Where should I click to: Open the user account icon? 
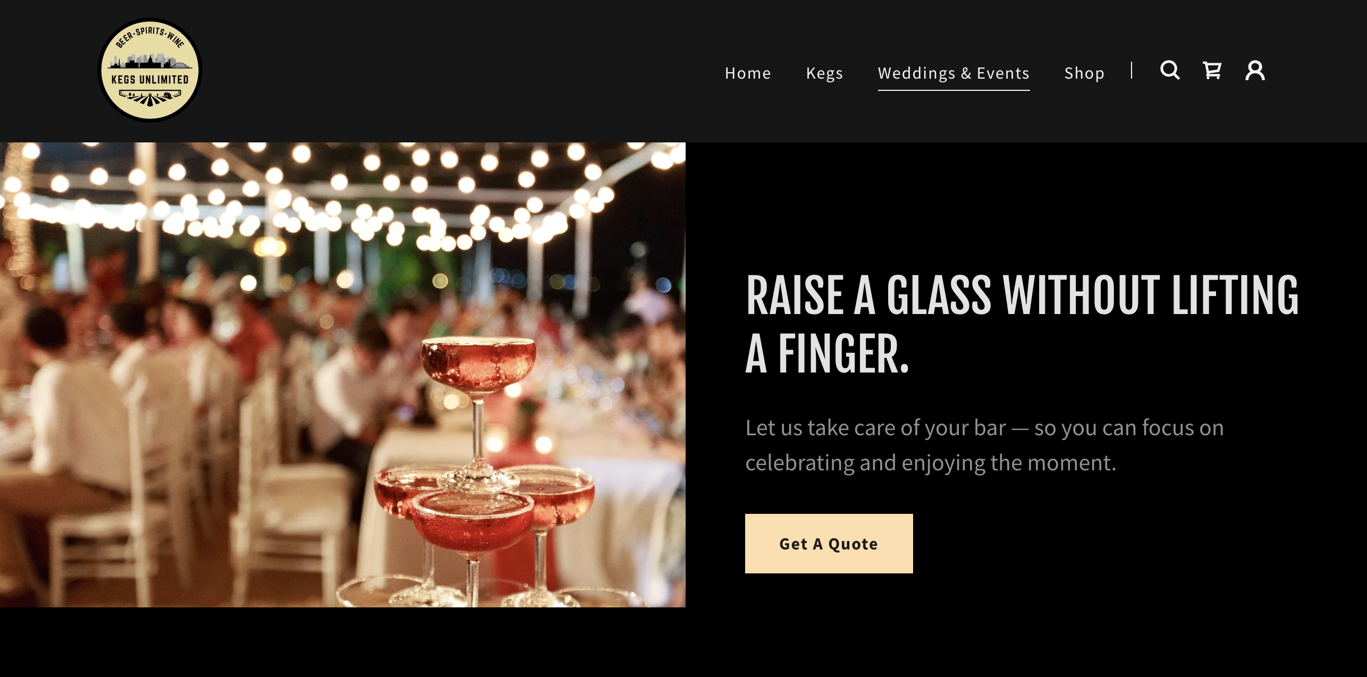coord(1255,70)
